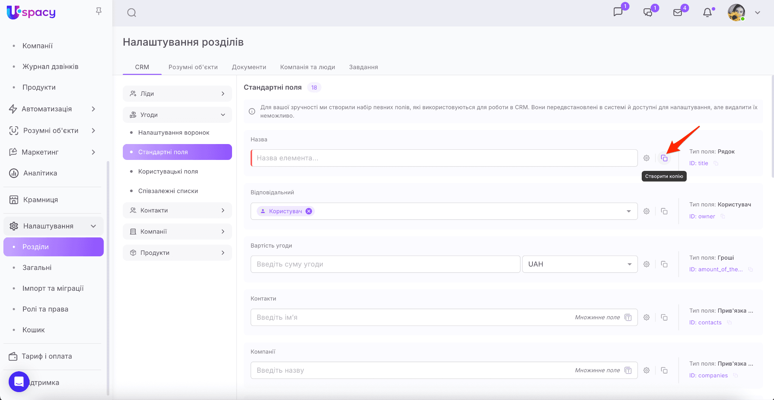Open the user profile avatar menu
Screen dimensions: 774x400
click(736, 13)
